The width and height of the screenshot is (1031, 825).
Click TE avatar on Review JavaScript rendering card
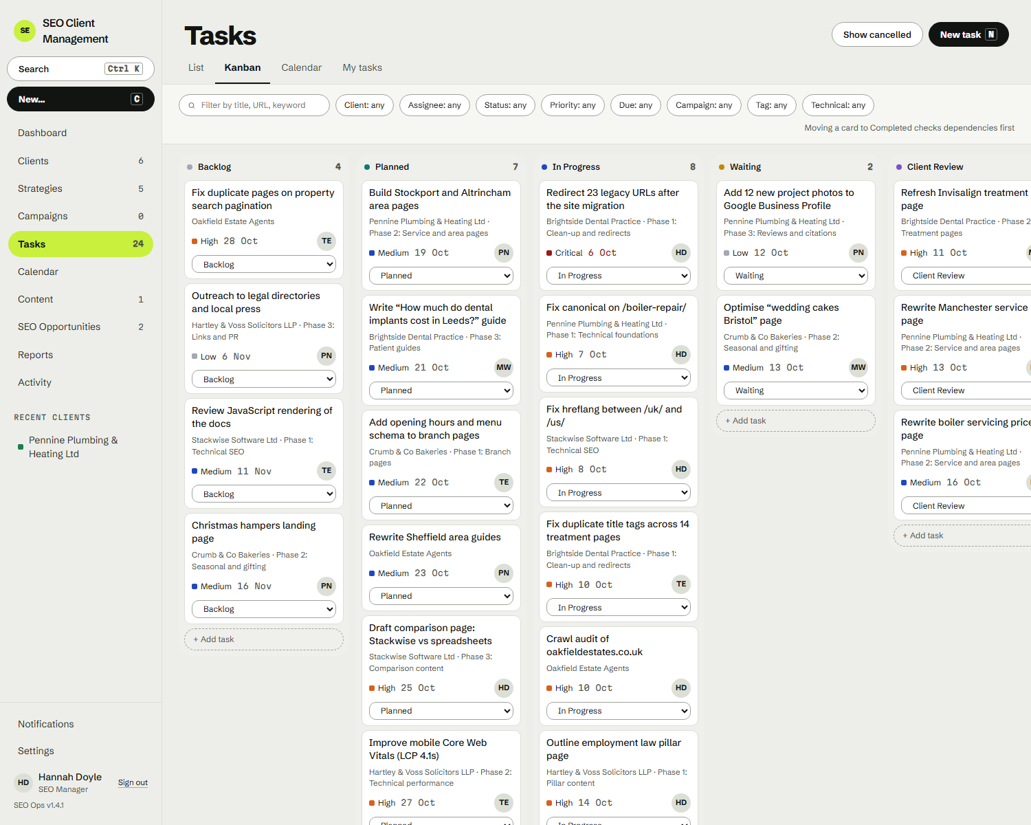click(x=326, y=471)
